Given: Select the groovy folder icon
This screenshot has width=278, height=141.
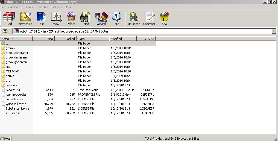Looking at the screenshot, I should pos(3,48).
